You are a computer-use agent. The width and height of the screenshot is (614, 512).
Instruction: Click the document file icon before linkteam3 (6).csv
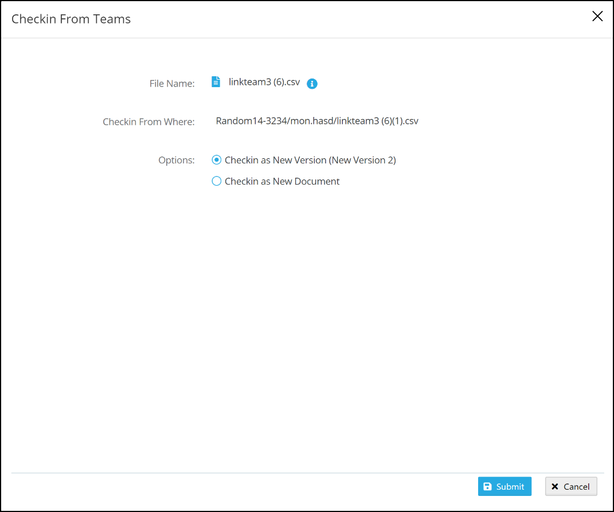[216, 82]
